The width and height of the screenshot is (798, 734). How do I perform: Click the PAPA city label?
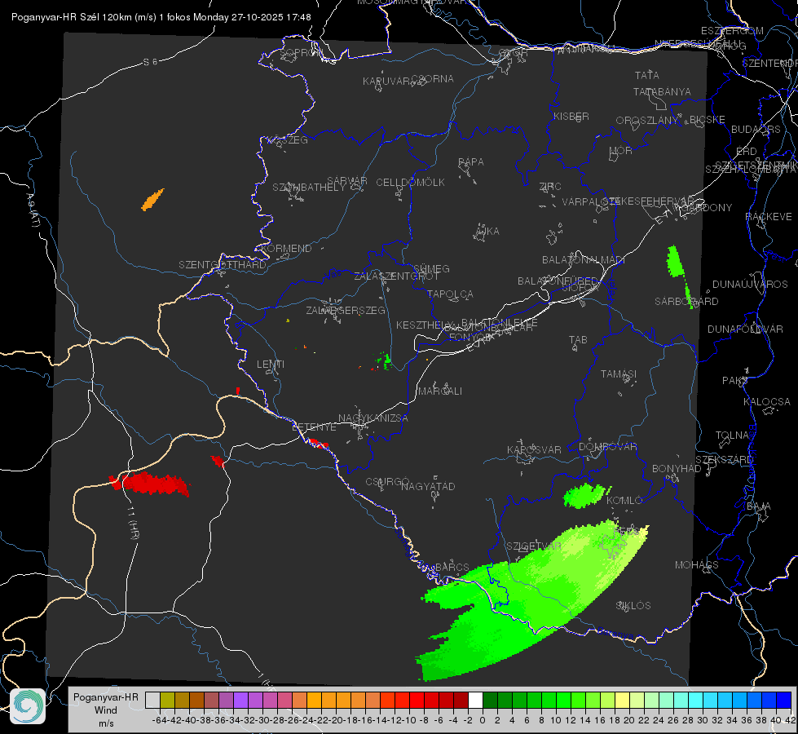pos(471,161)
